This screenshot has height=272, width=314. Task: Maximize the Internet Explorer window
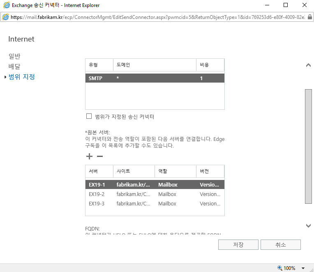point(286,5)
